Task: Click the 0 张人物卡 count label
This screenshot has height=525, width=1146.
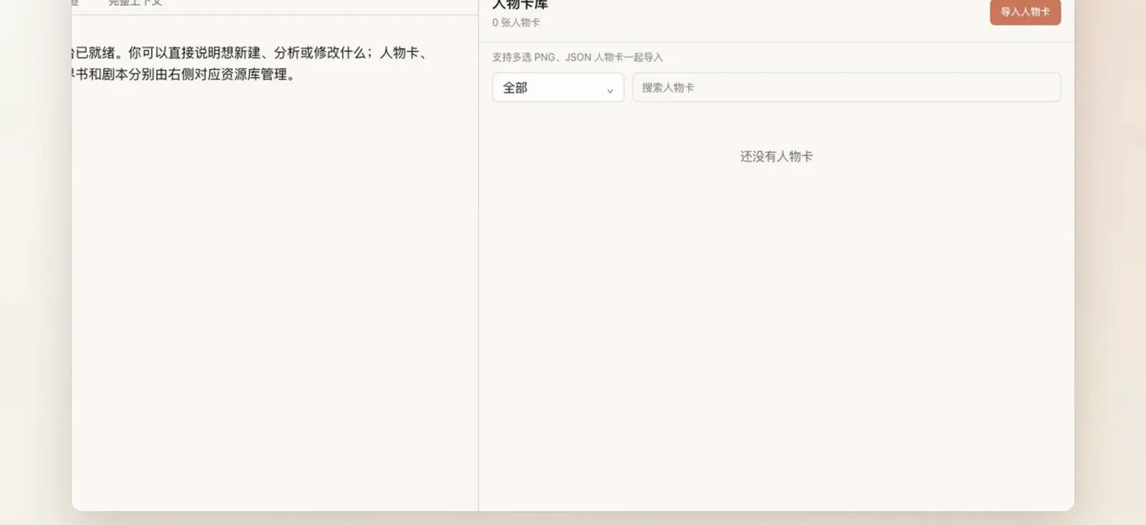Action: point(516,23)
